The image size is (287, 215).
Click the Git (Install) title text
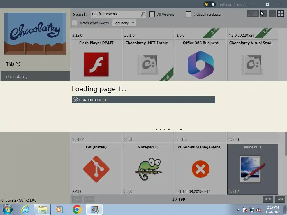pos(96,147)
